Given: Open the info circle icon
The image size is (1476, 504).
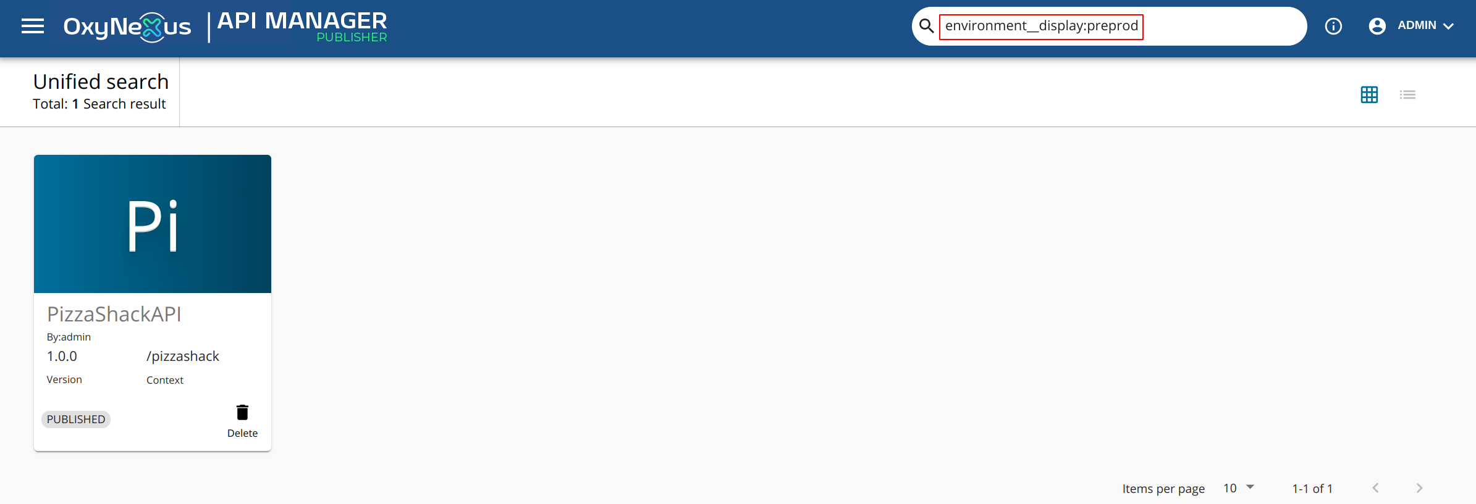Looking at the screenshot, I should tap(1333, 26).
